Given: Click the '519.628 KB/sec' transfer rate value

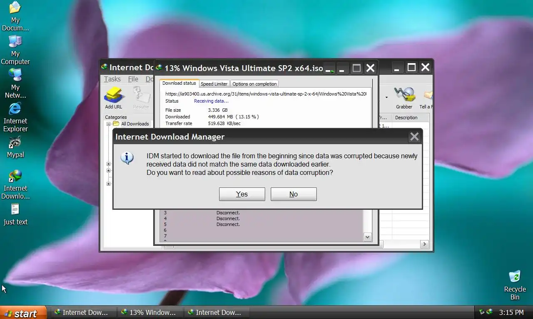Looking at the screenshot, I should pyautogui.click(x=224, y=123).
